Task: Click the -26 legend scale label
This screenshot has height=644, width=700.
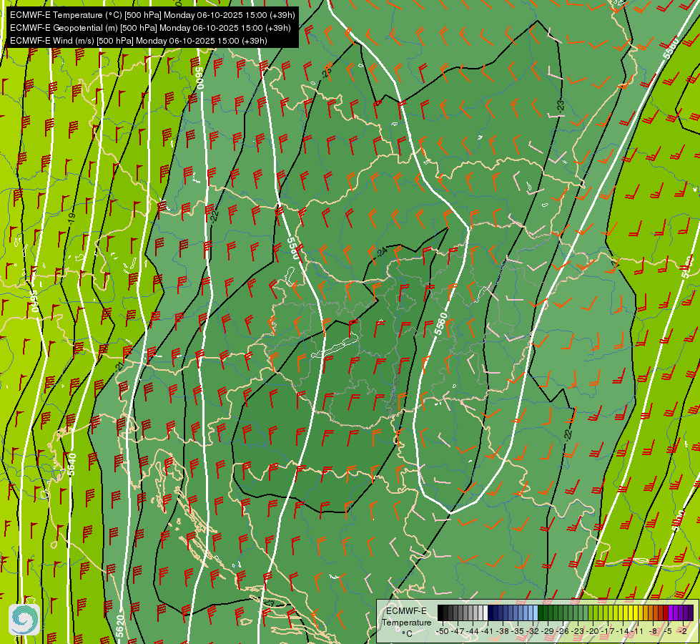Action: coord(563,631)
